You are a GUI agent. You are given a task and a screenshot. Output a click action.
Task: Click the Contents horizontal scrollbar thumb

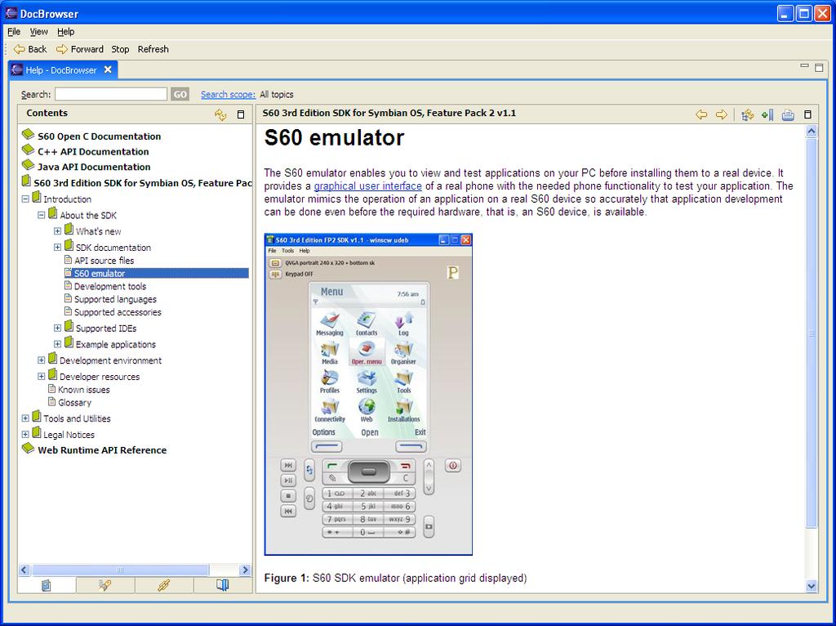click(120, 570)
